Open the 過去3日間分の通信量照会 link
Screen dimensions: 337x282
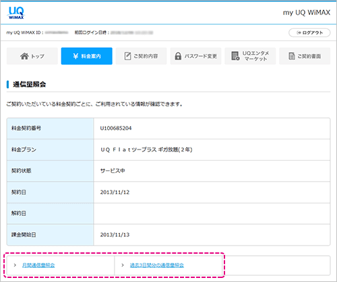tap(157, 265)
